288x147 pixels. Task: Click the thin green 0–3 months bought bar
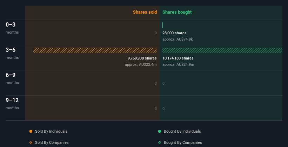tap(162, 25)
